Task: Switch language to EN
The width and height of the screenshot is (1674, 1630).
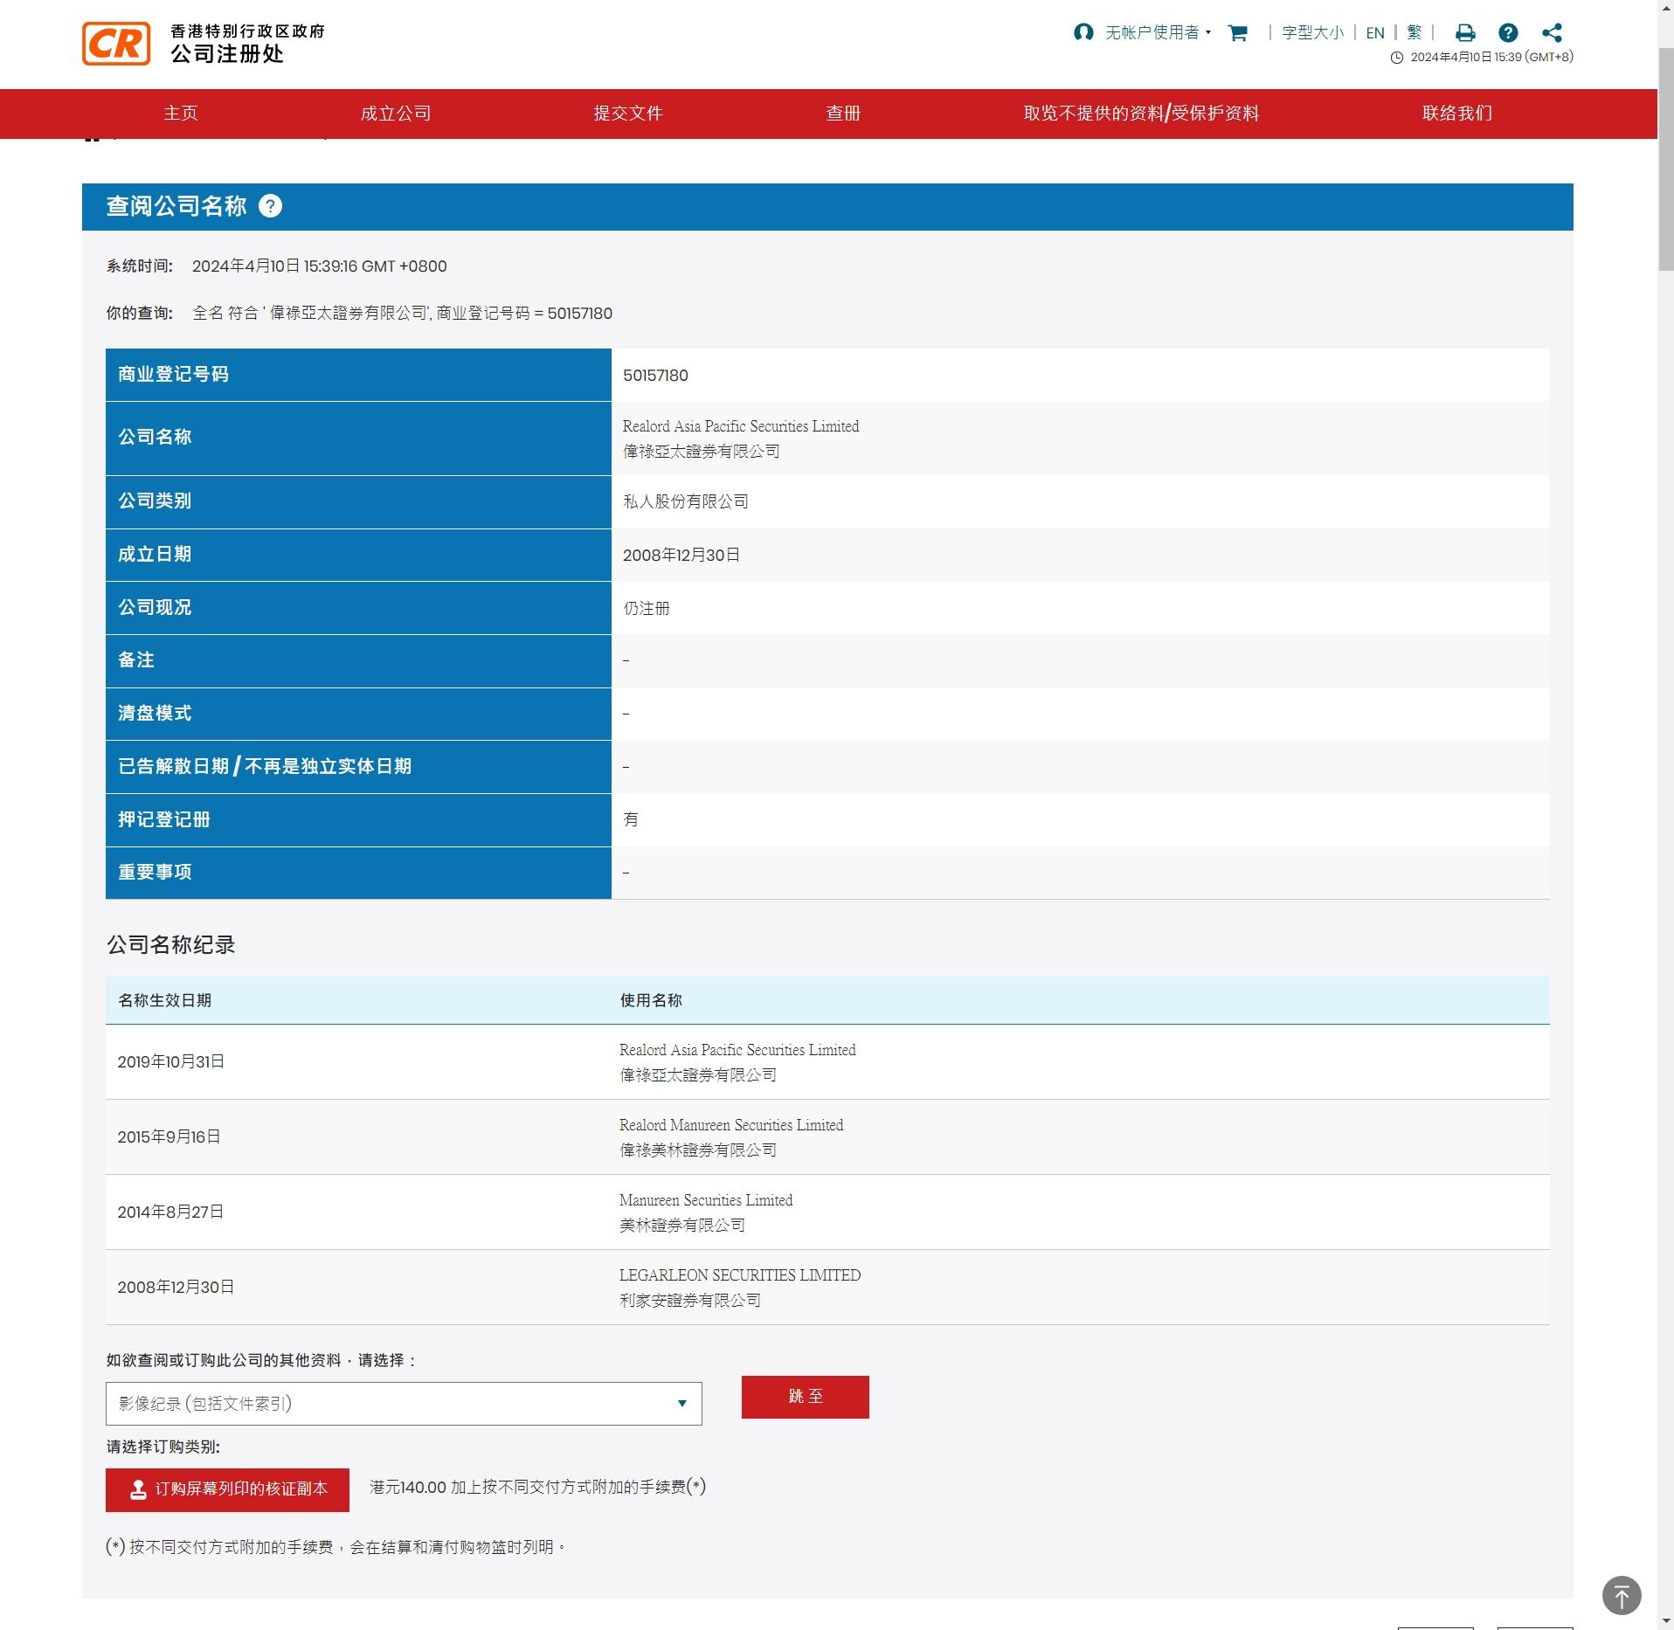Action: point(1375,33)
